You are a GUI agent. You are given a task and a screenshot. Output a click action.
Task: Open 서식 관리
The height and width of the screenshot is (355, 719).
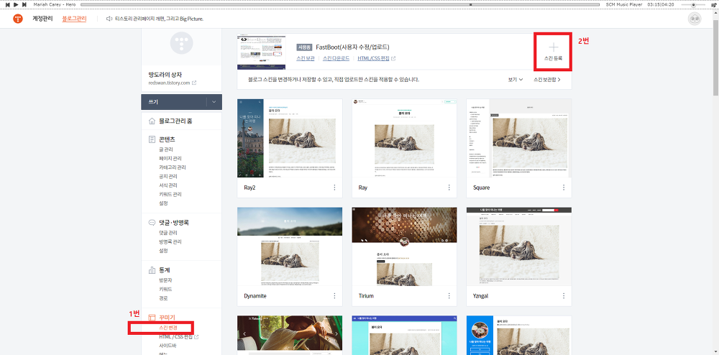168,185
